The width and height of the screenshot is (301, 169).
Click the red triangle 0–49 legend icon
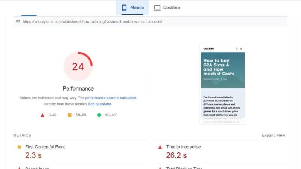point(43,115)
